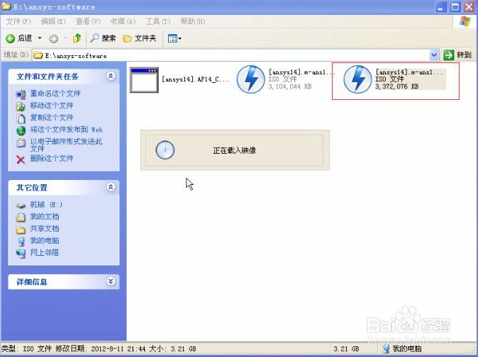The width and height of the screenshot is (478, 357).
Task: Click the folder icon in title bar
Action: [x=6, y=6]
